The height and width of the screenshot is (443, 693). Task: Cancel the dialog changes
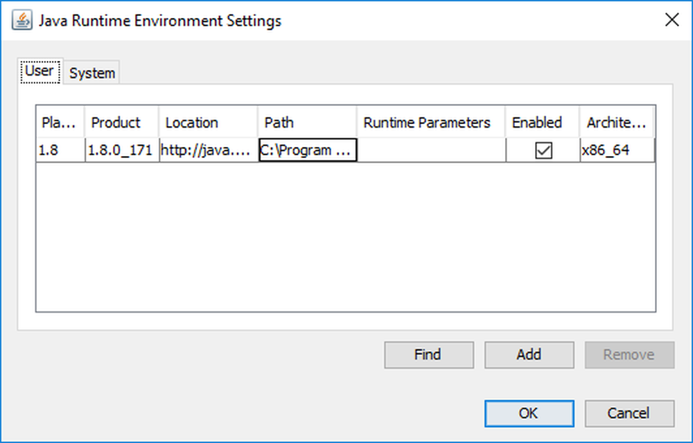(629, 413)
